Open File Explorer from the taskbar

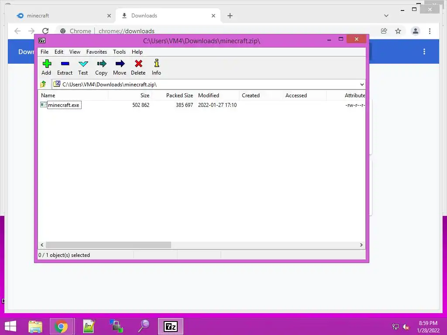[x=35, y=326]
